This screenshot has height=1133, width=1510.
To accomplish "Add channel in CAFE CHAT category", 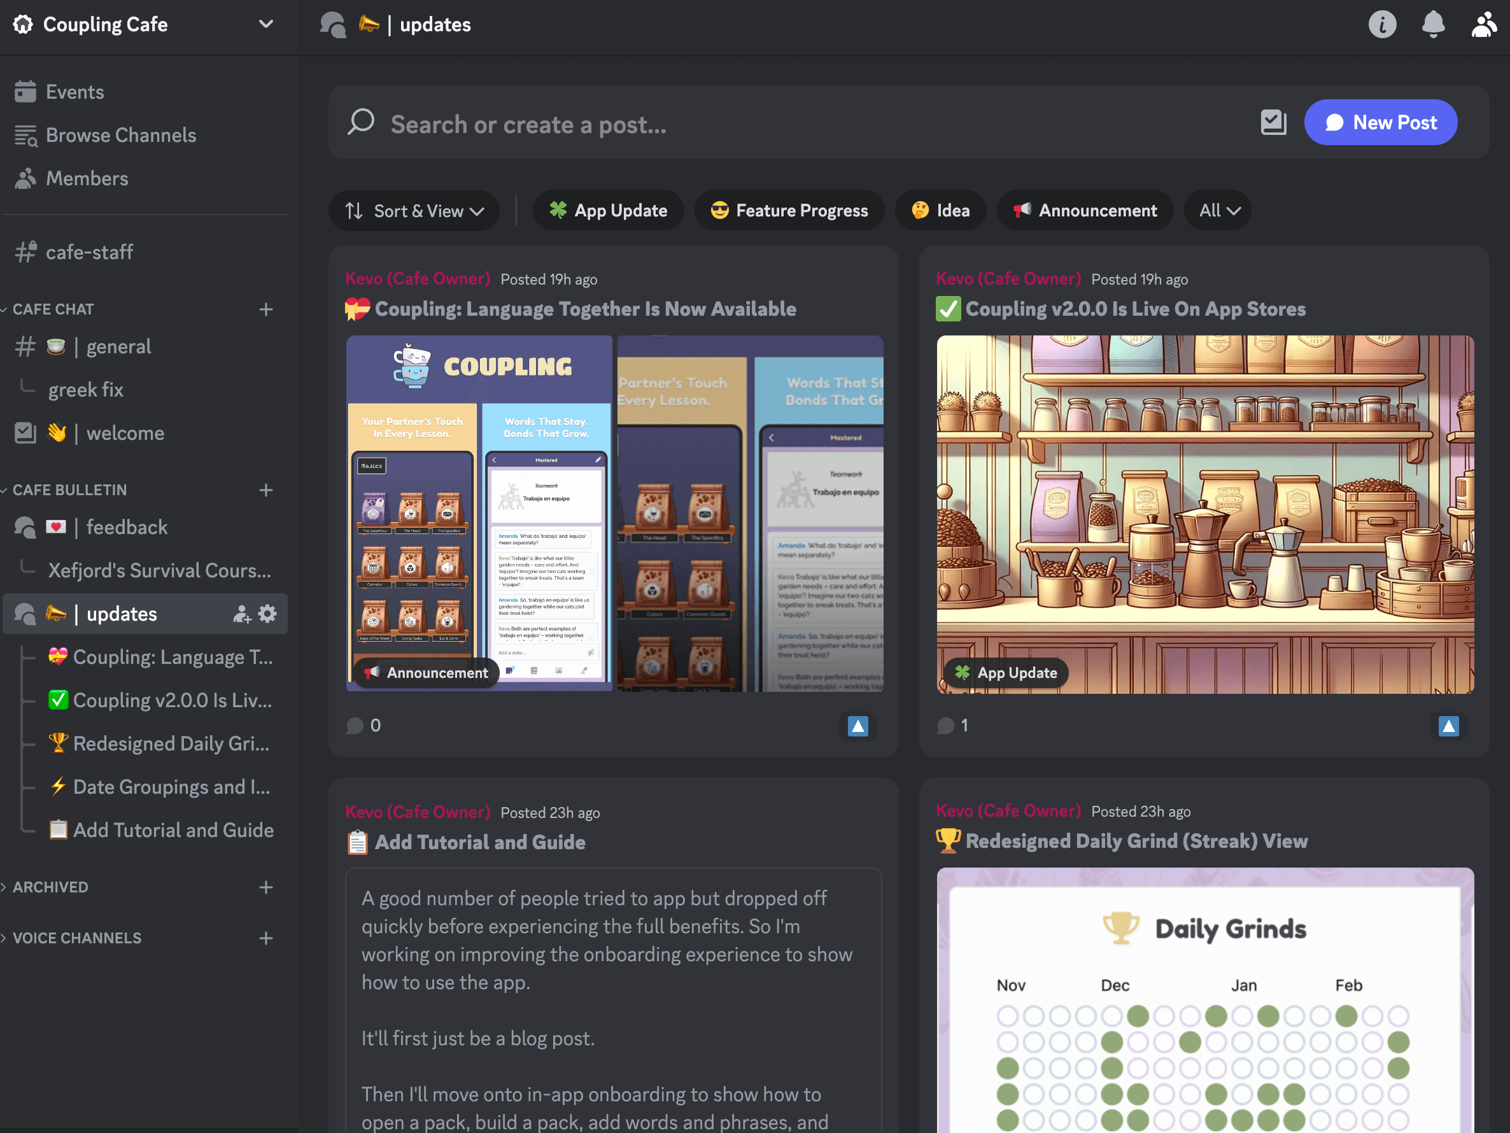I will [x=265, y=309].
